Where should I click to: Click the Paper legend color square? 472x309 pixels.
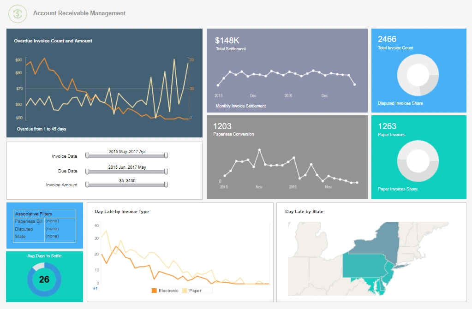185,290
